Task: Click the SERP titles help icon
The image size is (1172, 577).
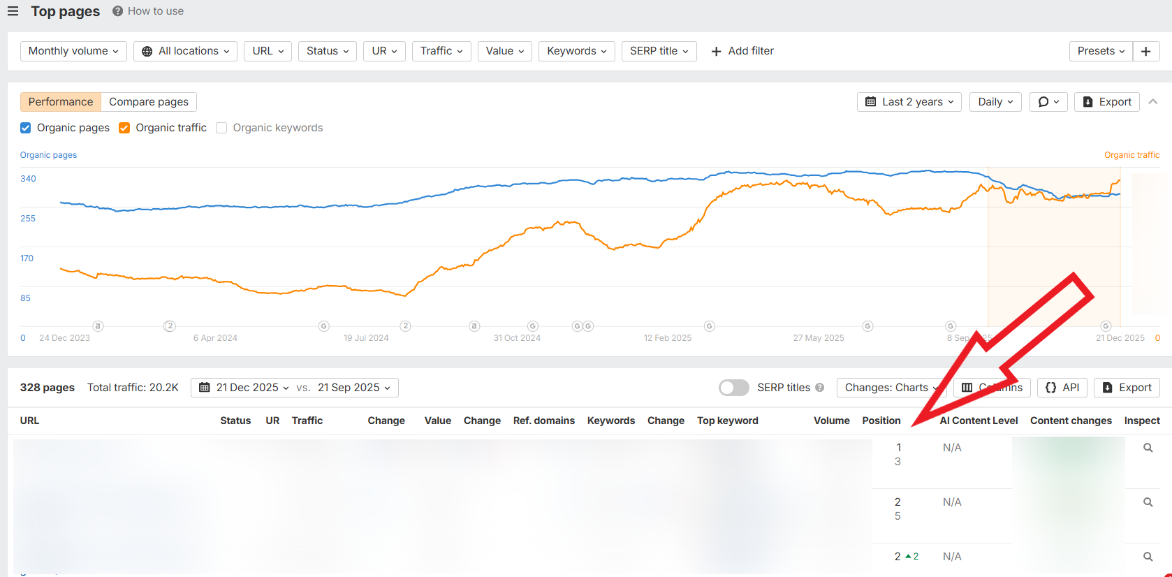Action: [x=820, y=388]
